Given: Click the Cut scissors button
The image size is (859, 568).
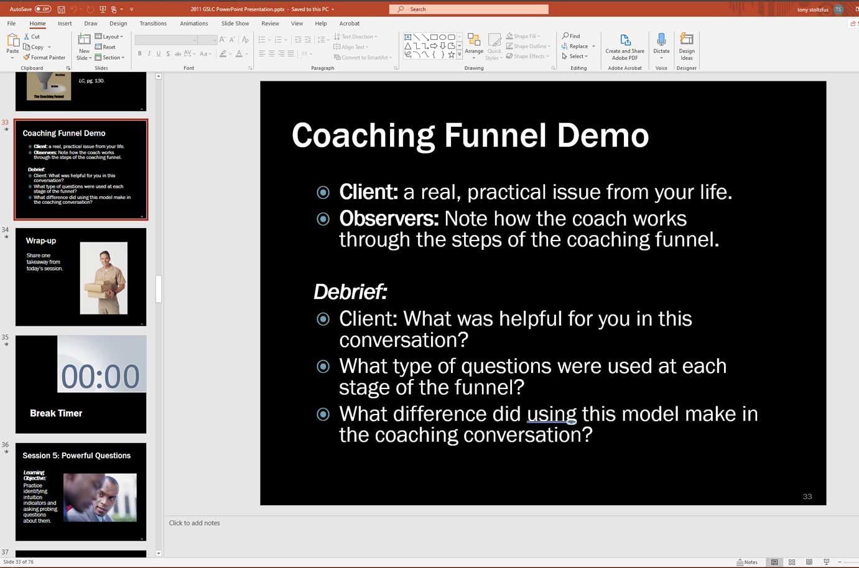Looking at the screenshot, I should click(32, 37).
